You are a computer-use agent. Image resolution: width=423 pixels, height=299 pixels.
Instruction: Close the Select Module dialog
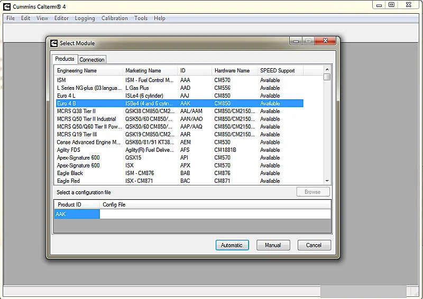tap(325, 41)
